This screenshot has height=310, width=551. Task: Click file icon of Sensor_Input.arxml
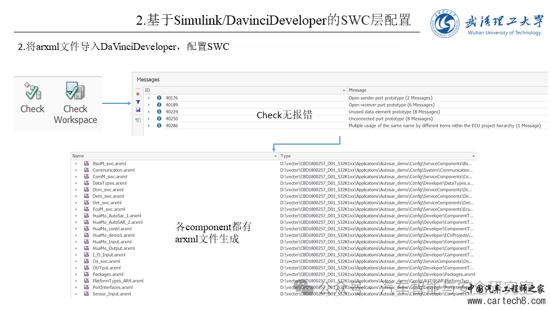coord(86,294)
